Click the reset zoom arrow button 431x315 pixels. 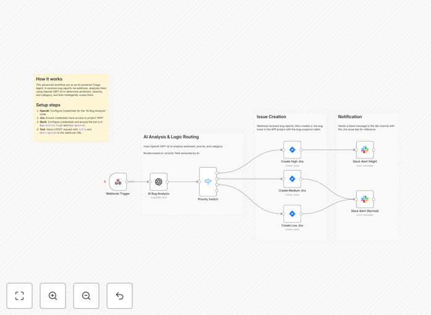tap(119, 296)
